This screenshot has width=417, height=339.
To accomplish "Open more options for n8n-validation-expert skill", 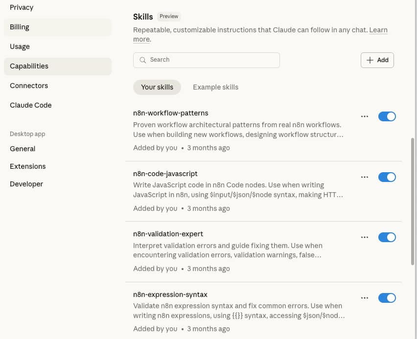I will tap(364, 237).
